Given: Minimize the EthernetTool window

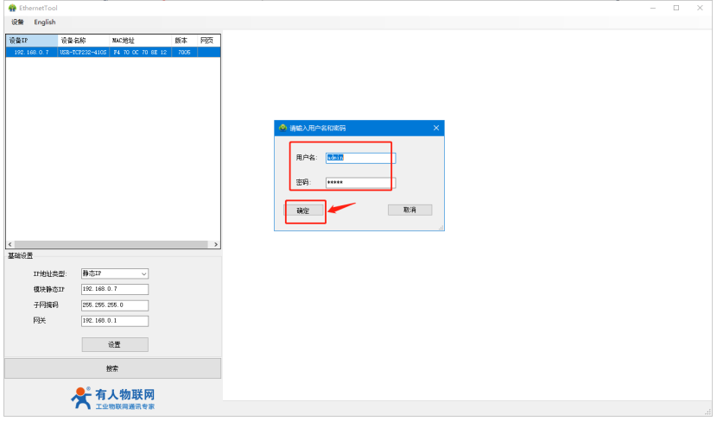Looking at the screenshot, I should point(653,8).
